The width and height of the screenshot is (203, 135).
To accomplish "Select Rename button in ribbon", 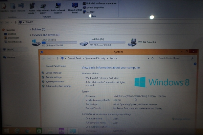I will (21, 8).
